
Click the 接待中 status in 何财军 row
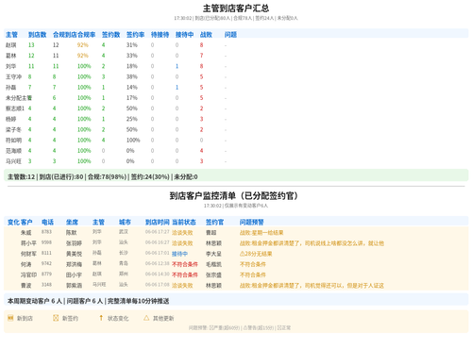tap(179, 254)
